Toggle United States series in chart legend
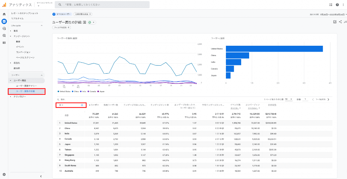 [64, 91]
